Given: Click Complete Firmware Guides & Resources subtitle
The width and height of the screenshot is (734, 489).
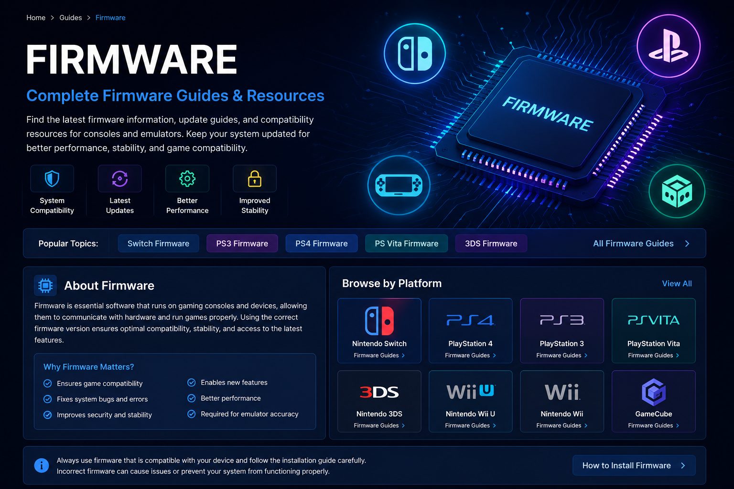Looking at the screenshot, I should 175,96.
